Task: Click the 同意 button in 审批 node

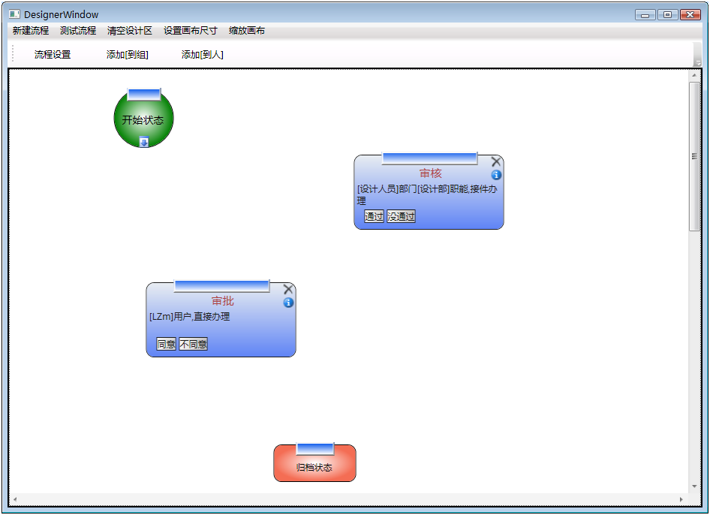Action: coord(166,345)
